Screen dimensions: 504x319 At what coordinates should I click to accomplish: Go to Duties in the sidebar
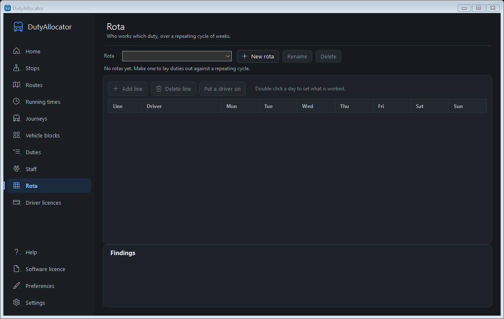point(49,152)
